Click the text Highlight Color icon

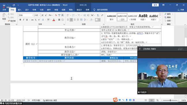pyautogui.click(x=48, y=20)
